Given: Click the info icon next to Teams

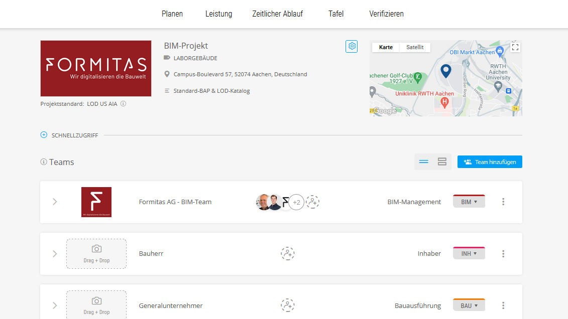Looking at the screenshot, I should coord(43,162).
